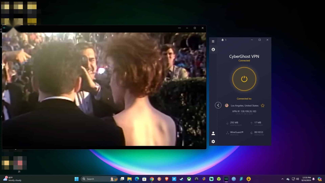325x183 pixels.
Task: Click the notification bell in CyberGhost
Action: tap(223, 40)
